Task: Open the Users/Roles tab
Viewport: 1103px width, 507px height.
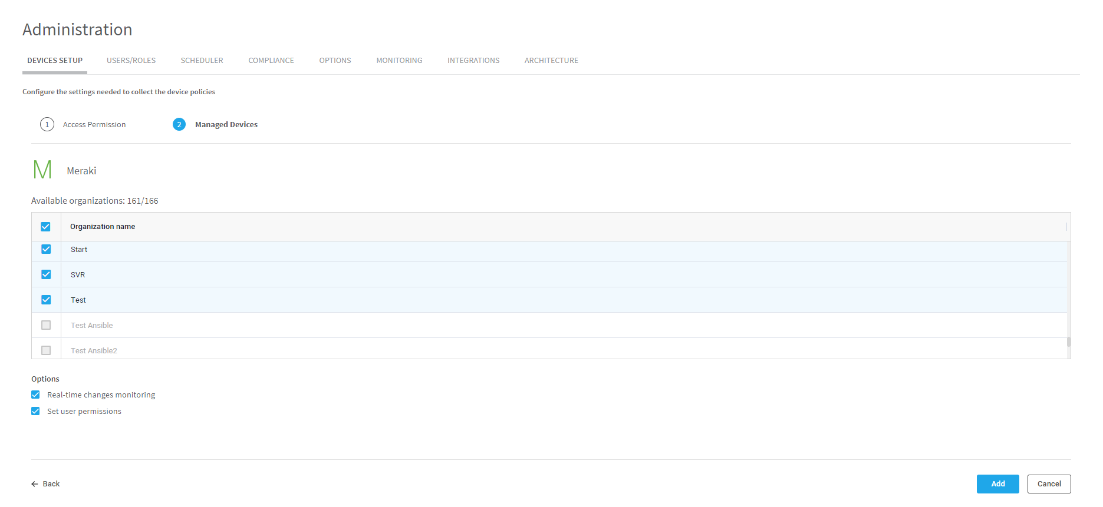Action: (x=131, y=61)
